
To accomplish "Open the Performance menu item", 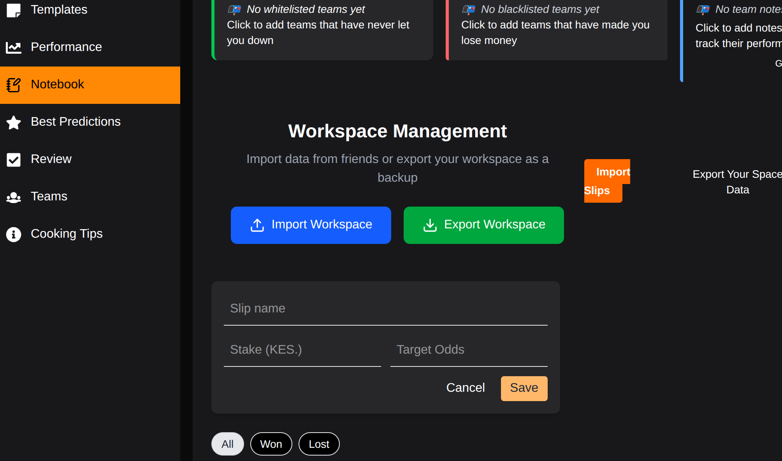I will 66,47.
